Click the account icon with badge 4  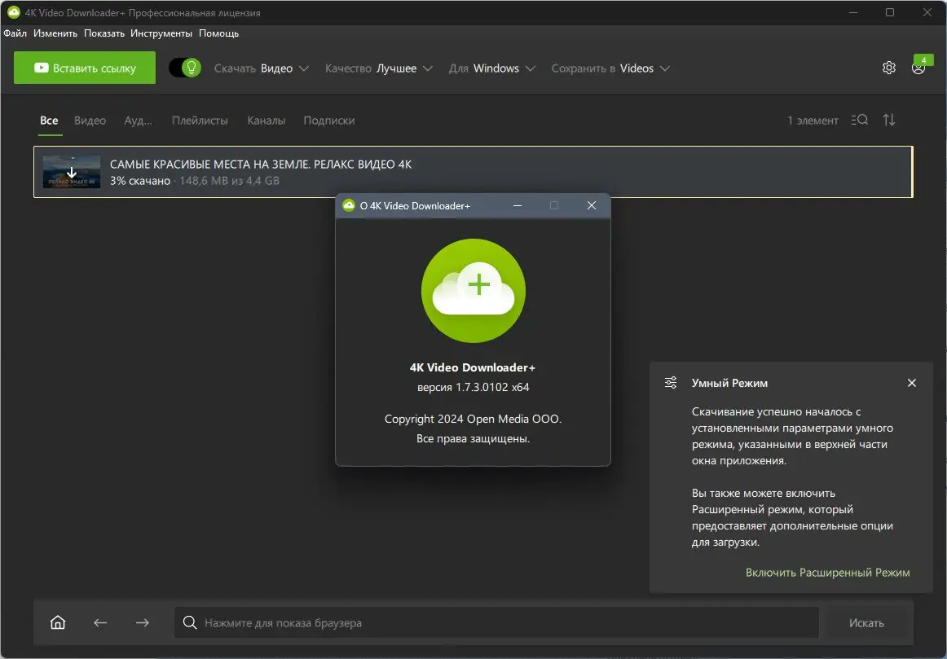918,68
